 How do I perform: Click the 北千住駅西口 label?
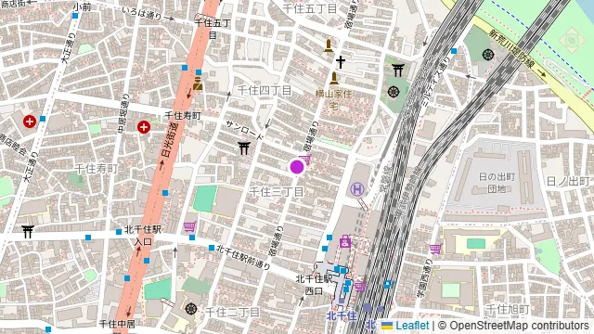click(314, 285)
